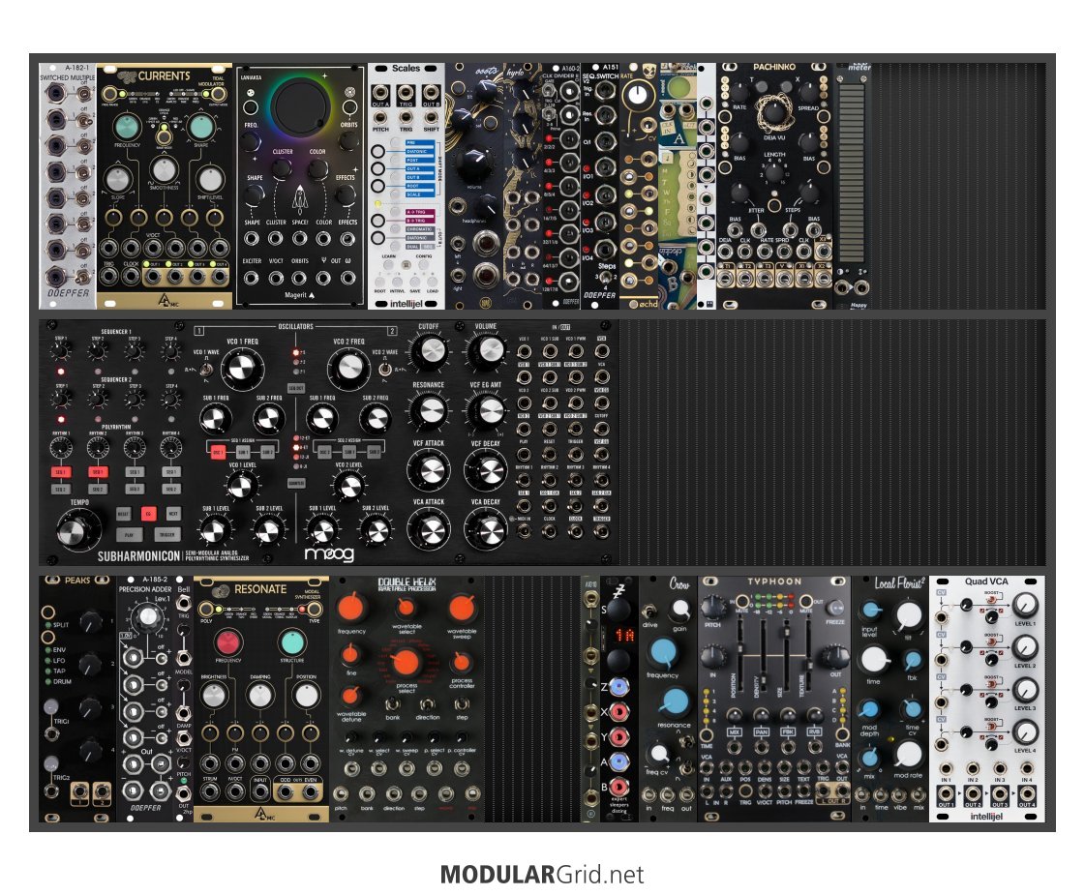Image resolution: width=1085 pixels, height=895 pixels.
Task: Click the Quad VCA LEVEL 1 knob
Action: [x=1025, y=606]
